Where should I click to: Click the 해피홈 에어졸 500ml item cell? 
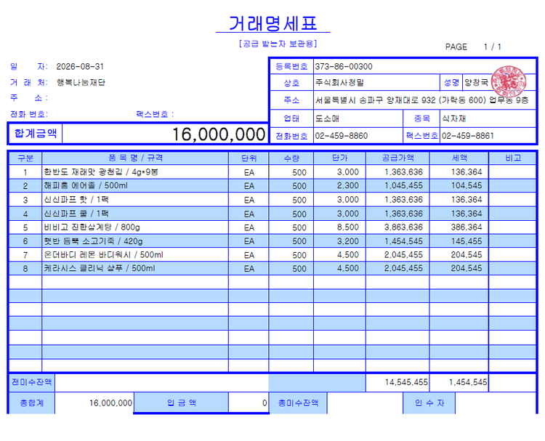(x=135, y=186)
